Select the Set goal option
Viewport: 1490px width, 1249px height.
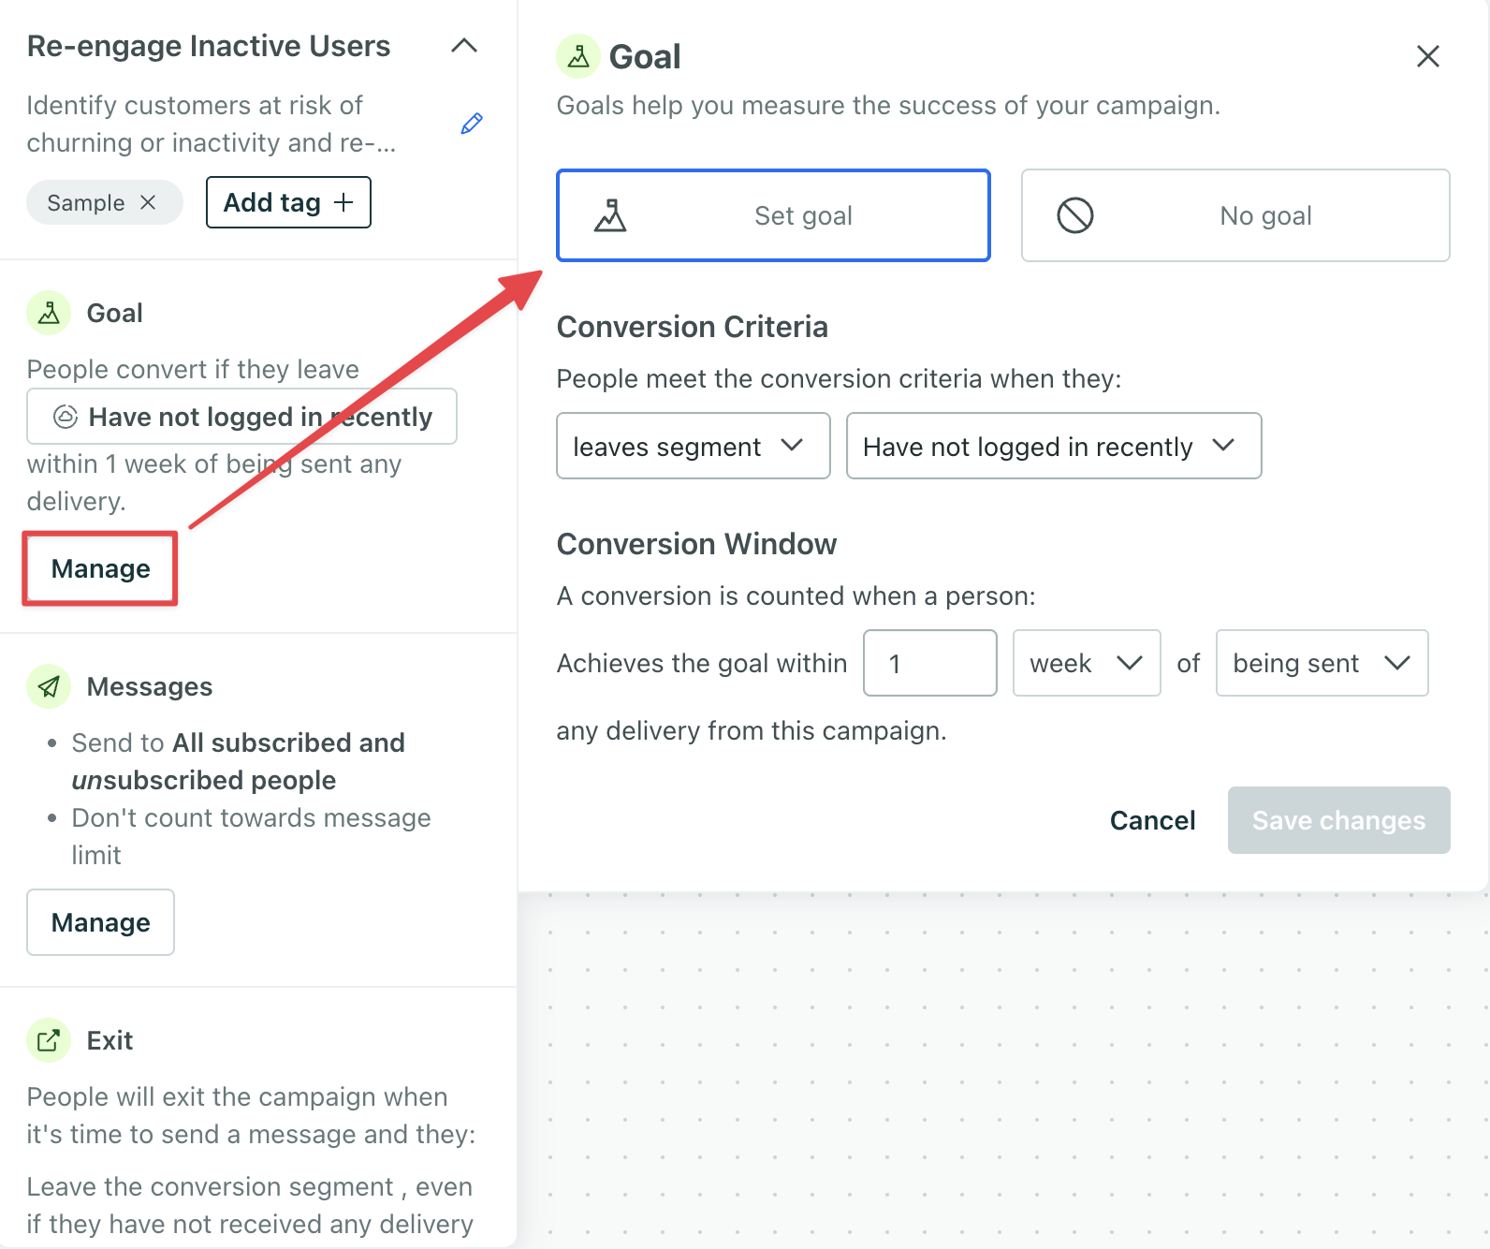[x=773, y=215]
